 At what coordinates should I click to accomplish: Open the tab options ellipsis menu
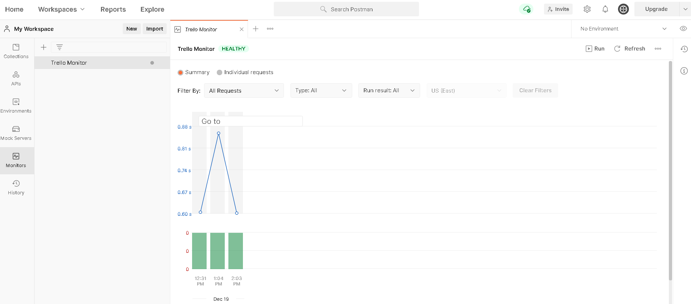coord(270,29)
